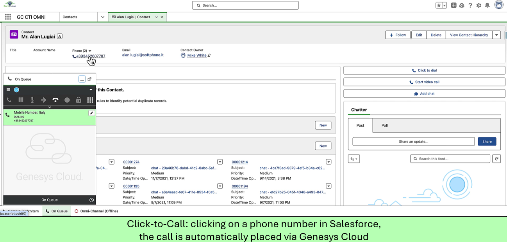The height and width of the screenshot is (242, 507).
Task: Open the App Launcher grid icon
Action: 8,17
